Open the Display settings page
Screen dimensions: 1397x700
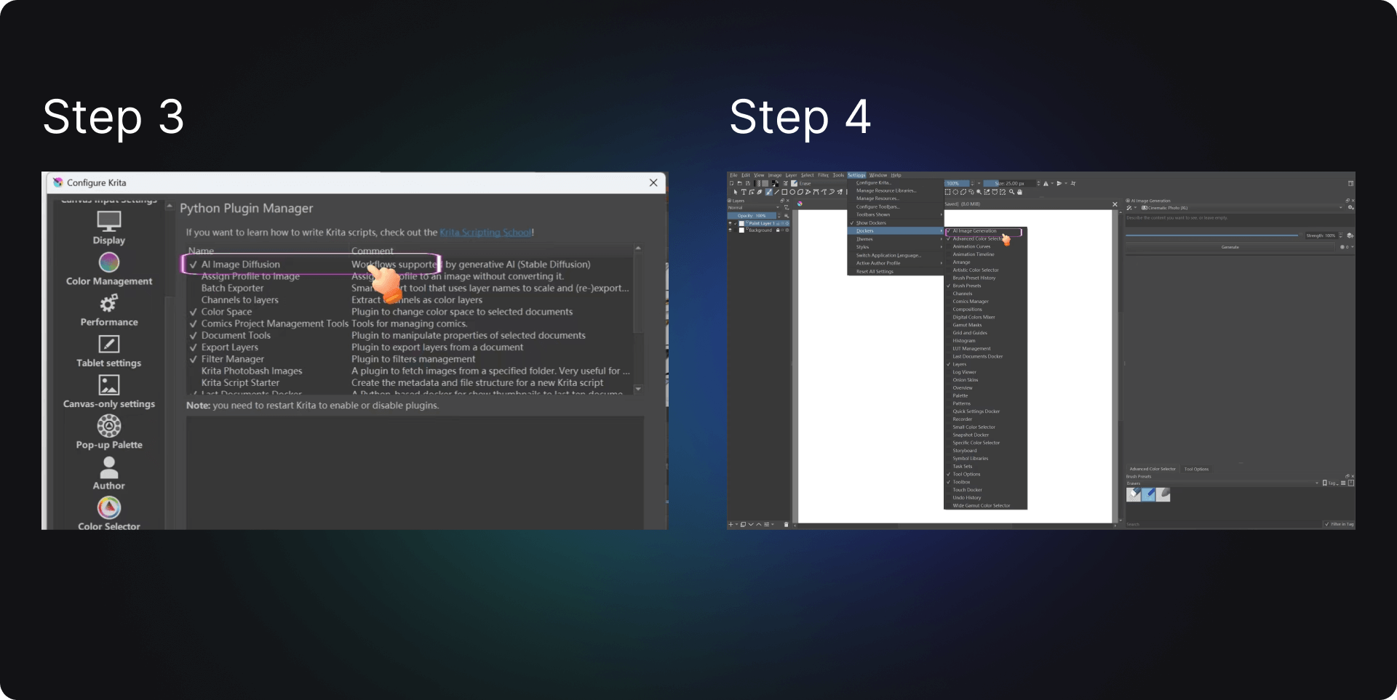click(109, 228)
